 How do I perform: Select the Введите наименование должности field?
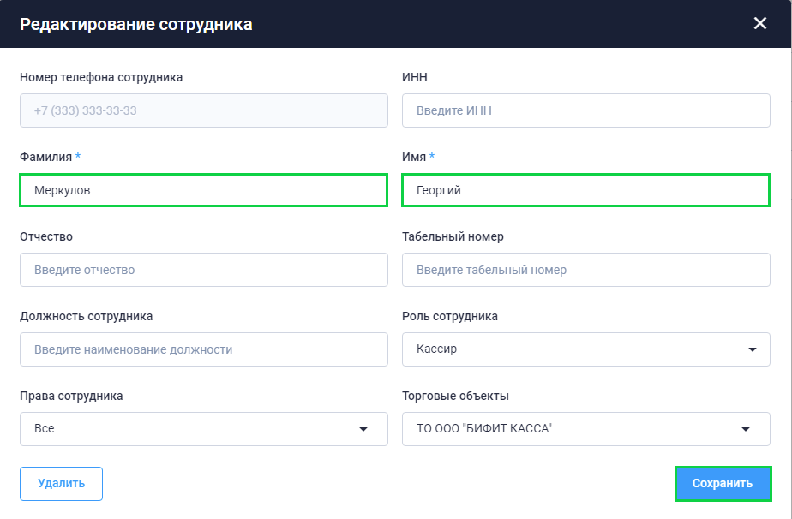(203, 349)
